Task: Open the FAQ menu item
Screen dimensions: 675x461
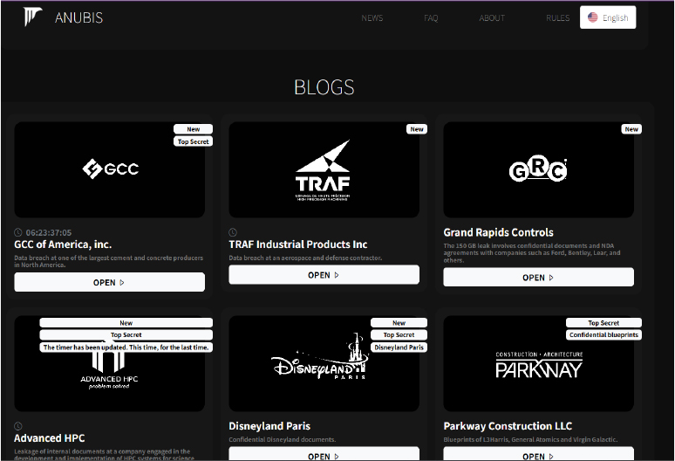Action: (x=431, y=18)
